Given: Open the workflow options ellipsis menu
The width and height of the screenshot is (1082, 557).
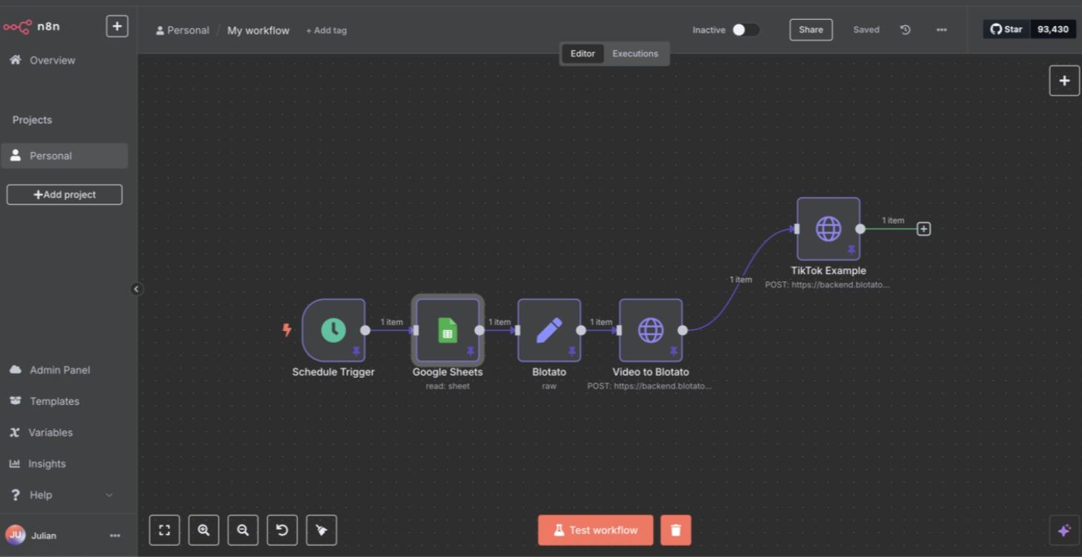Looking at the screenshot, I should tap(941, 30).
